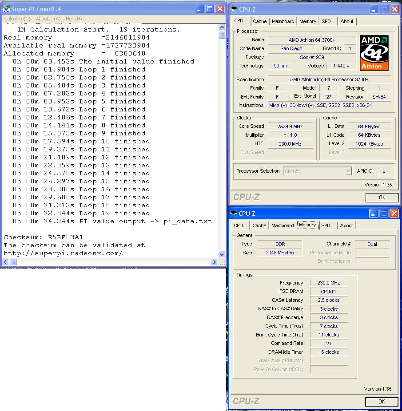The height and width of the screenshot is (411, 402).
Task: Click Command Rate value '2T'
Action: click(x=329, y=344)
